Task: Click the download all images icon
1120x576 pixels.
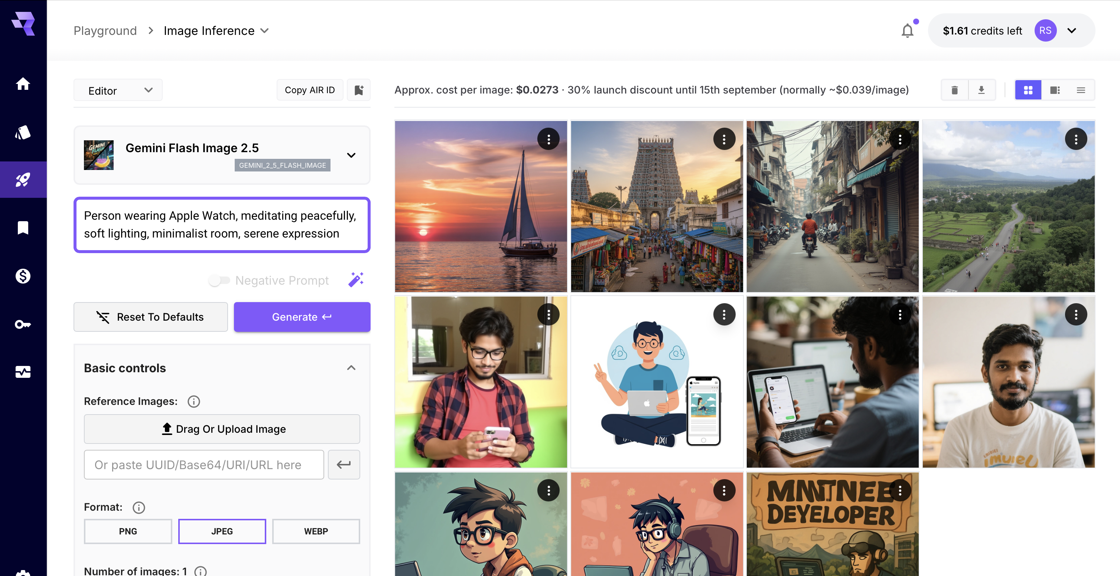Action: point(981,90)
